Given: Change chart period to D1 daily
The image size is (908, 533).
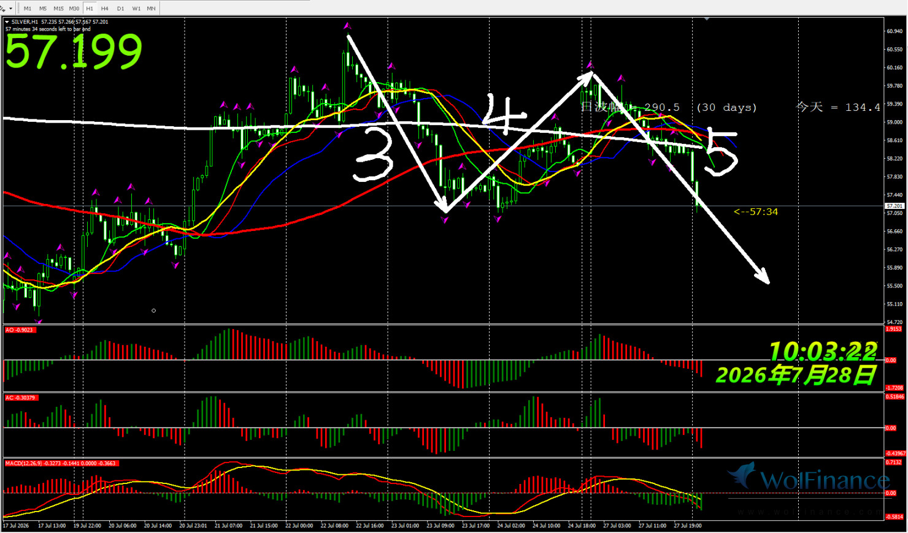Looking at the screenshot, I should [x=120, y=9].
